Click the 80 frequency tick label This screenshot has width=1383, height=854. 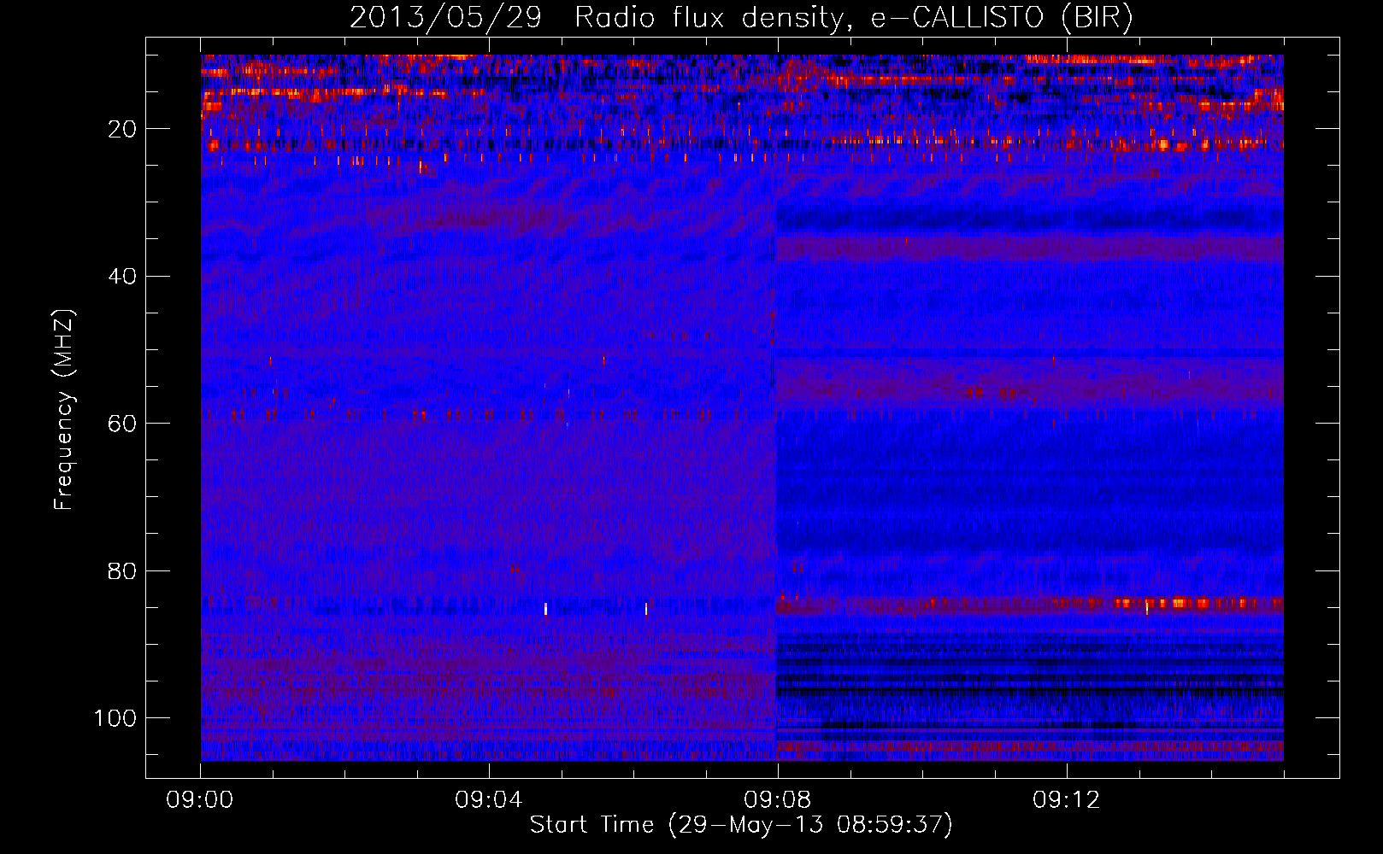[x=123, y=570]
